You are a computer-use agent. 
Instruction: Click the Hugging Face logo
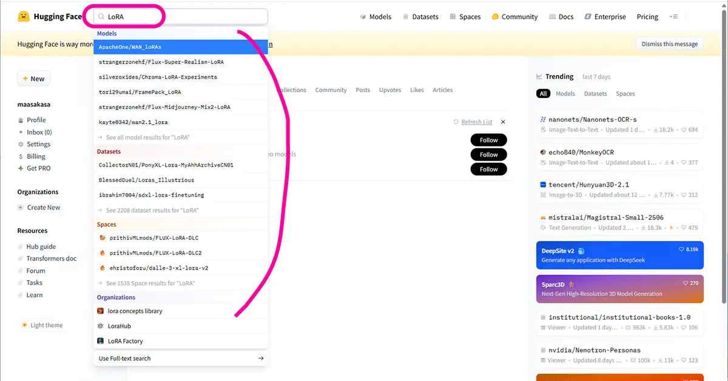[25, 16]
